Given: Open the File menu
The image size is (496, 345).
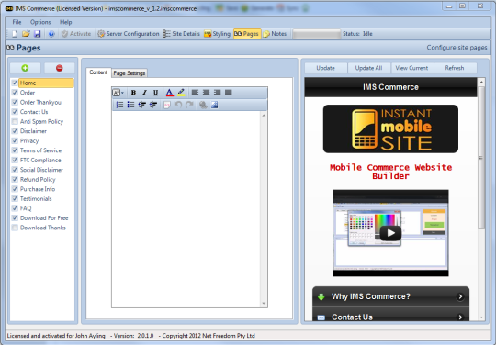Looking at the screenshot, I should click(x=17, y=22).
